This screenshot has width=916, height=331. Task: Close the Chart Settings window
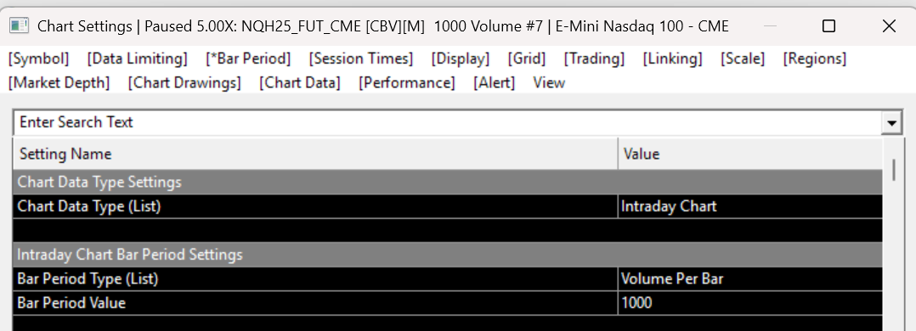(x=889, y=25)
